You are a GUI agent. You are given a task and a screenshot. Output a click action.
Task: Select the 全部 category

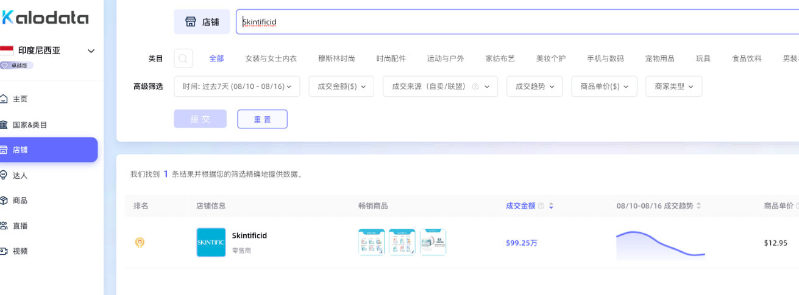click(216, 58)
